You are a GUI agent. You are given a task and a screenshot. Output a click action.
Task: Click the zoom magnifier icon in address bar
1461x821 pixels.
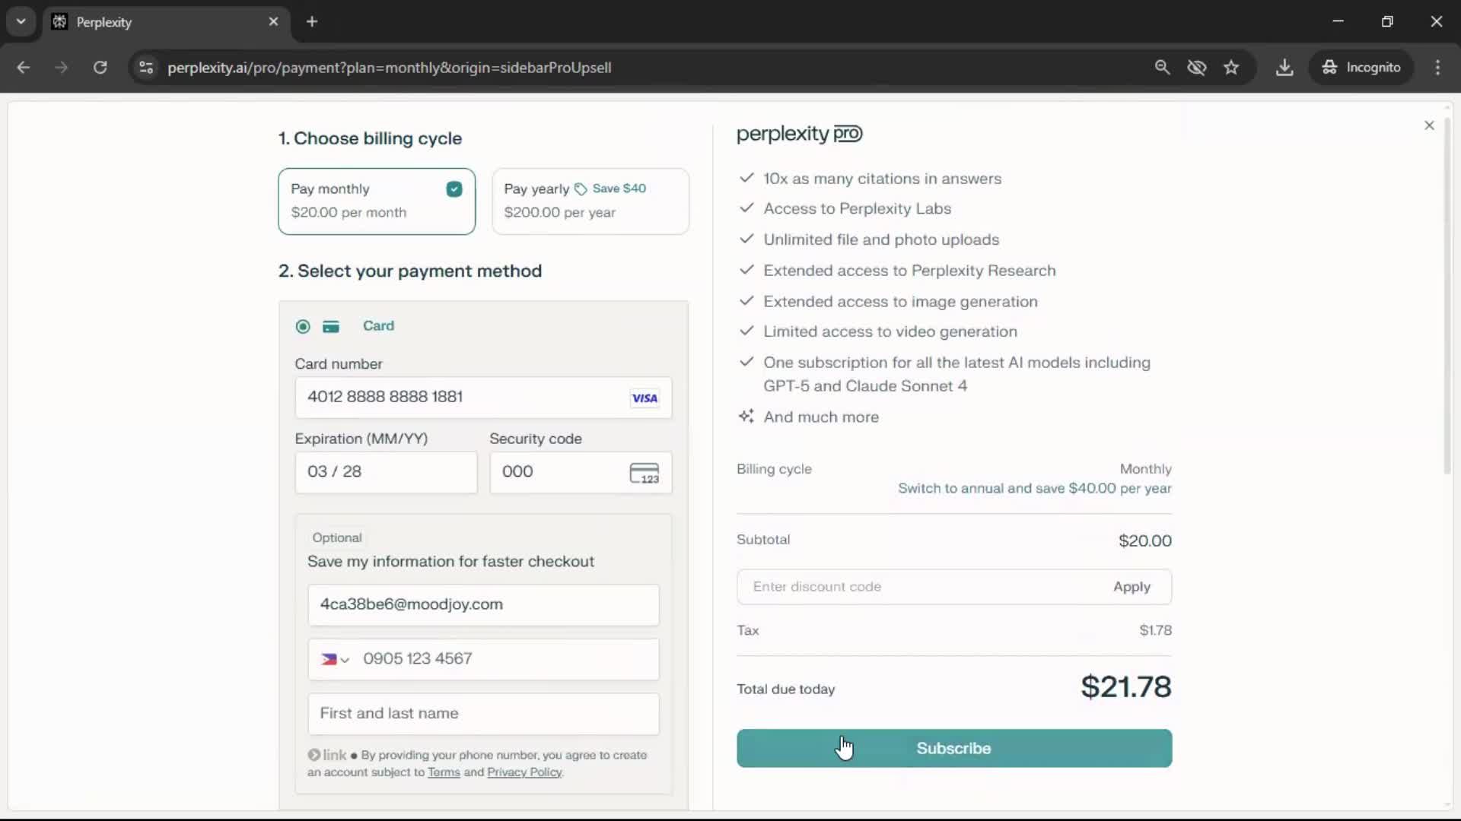tap(1162, 68)
